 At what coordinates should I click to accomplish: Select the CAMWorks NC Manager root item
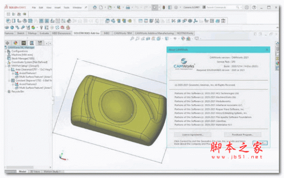[21, 48]
